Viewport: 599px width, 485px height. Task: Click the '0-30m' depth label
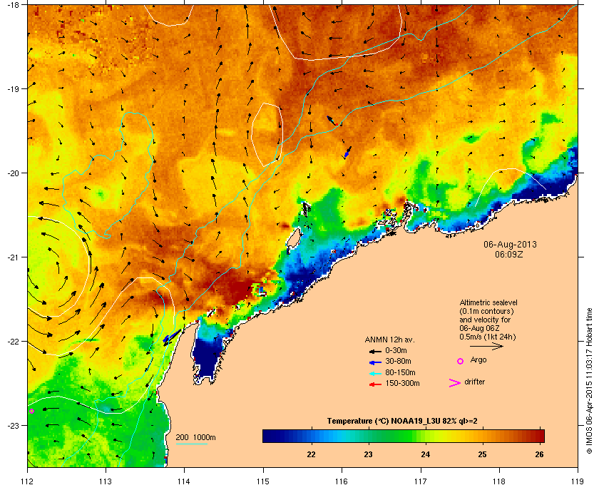pos(396,350)
